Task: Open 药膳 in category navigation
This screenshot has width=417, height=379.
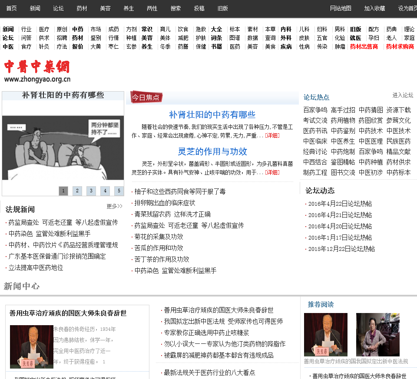Action: (183, 46)
